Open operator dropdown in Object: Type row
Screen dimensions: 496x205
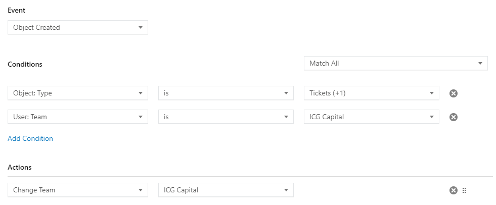(226, 93)
